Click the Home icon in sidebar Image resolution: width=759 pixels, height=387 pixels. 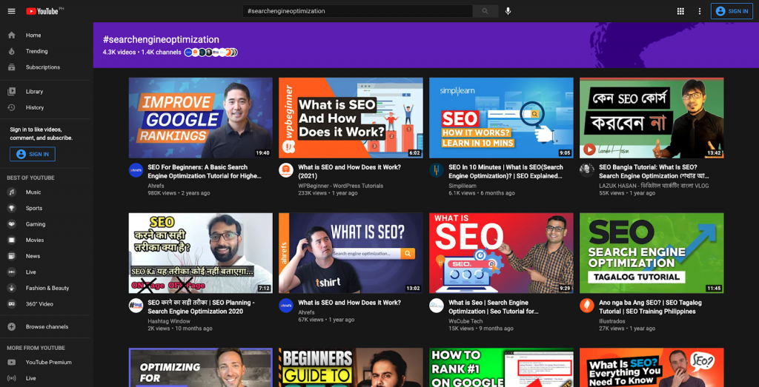click(x=12, y=36)
